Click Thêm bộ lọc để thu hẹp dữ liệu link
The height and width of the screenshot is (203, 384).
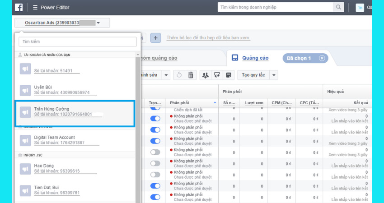[x=208, y=37]
